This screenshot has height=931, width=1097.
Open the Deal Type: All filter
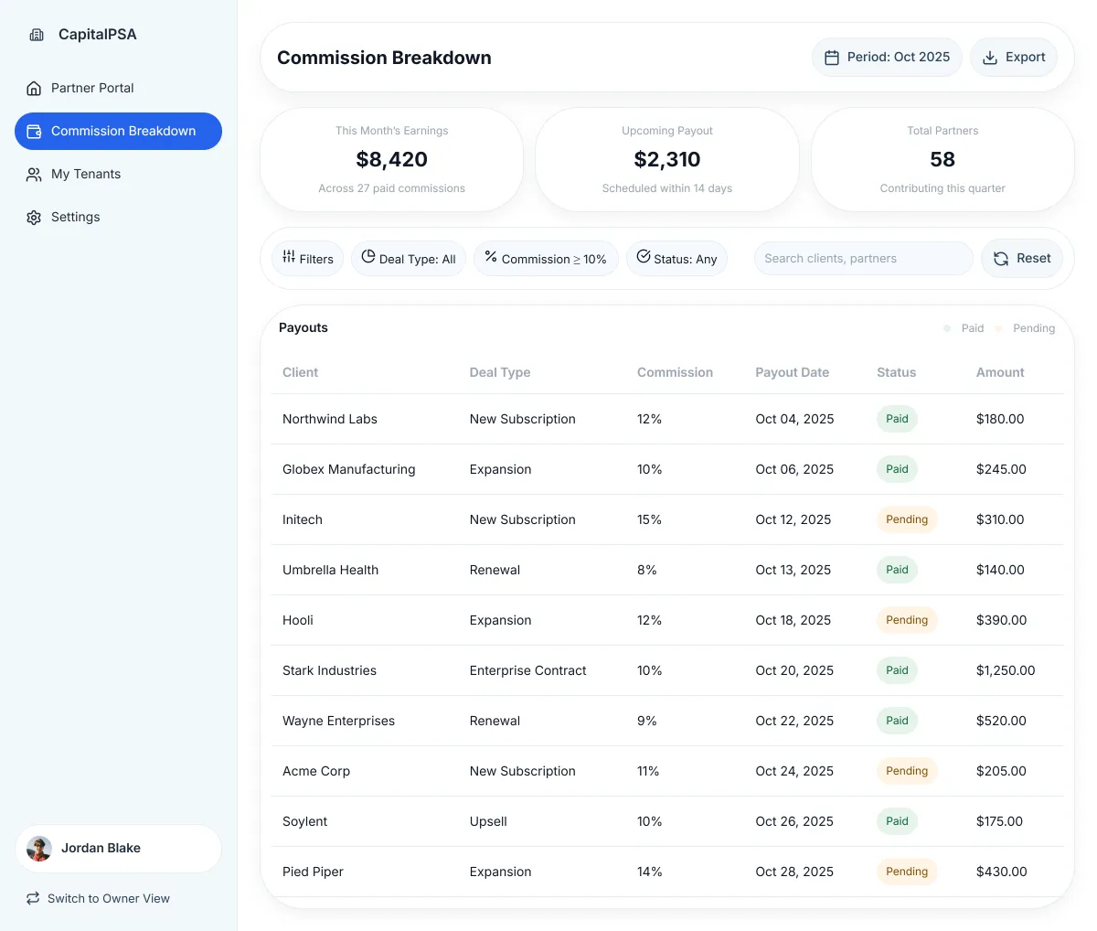point(409,259)
